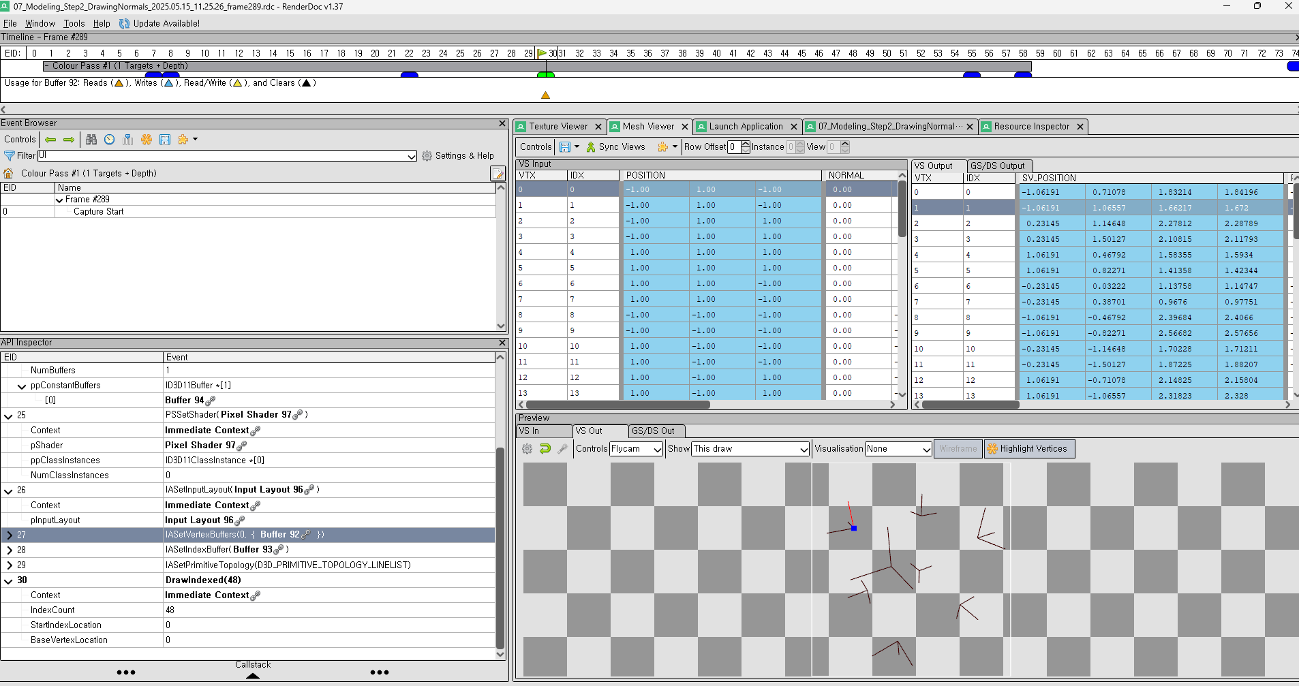The width and height of the screenshot is (1299, 686).
Task: Open the Visualisation None dropdown
Action: coord(926,449)
